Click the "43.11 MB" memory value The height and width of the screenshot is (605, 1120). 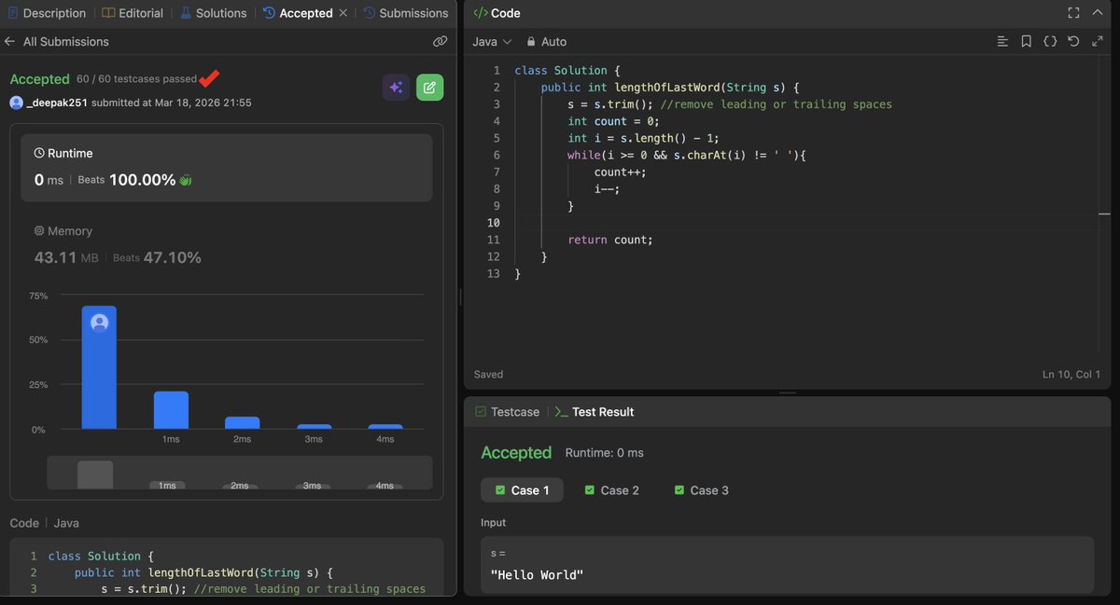(x=68, y=257)
